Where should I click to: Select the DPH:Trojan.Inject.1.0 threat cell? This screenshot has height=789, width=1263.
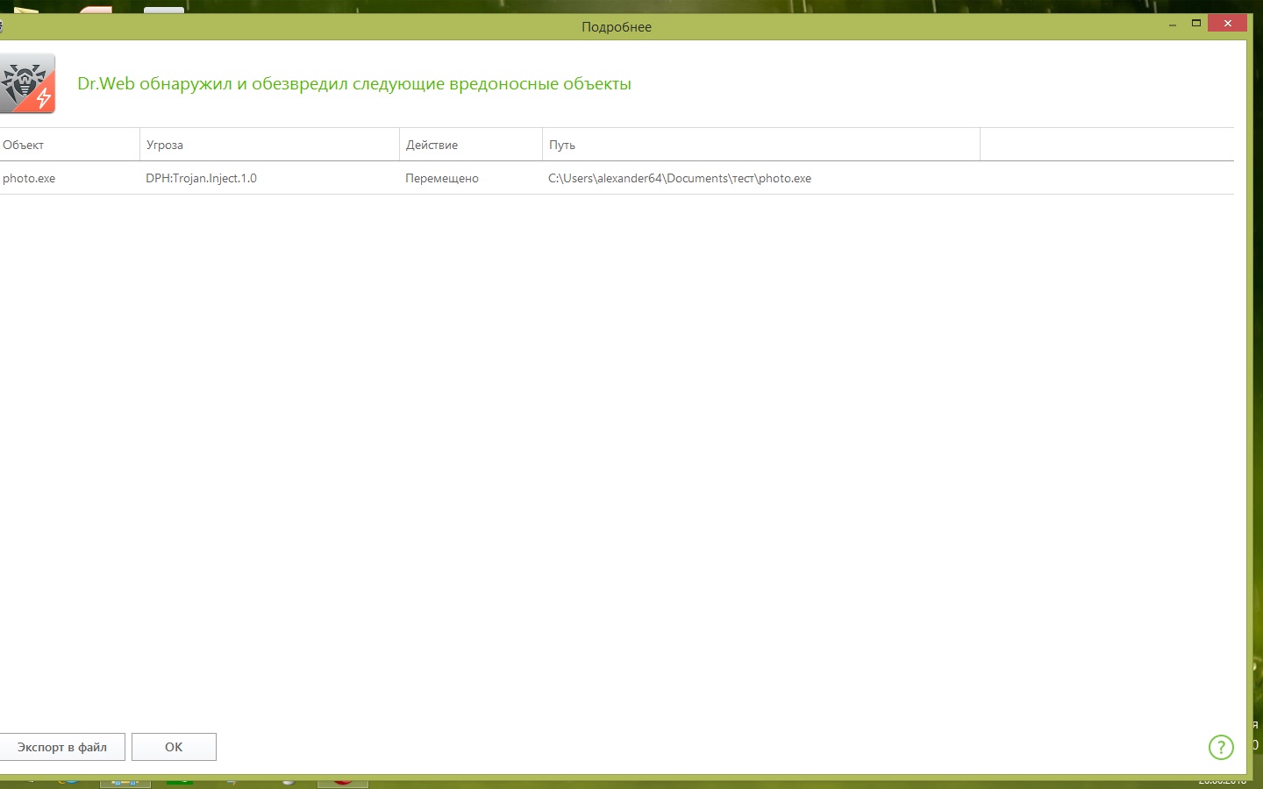(x=202, y=178)
